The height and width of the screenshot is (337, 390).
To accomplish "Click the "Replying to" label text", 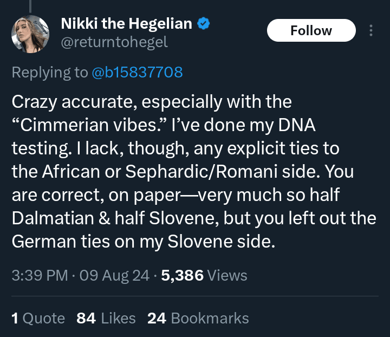I will coord(50,72).
